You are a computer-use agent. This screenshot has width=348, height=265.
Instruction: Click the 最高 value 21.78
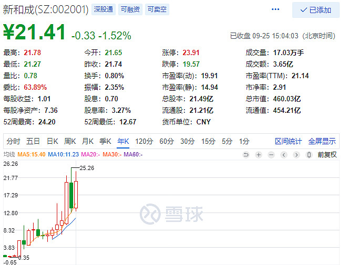pos(33,52)
